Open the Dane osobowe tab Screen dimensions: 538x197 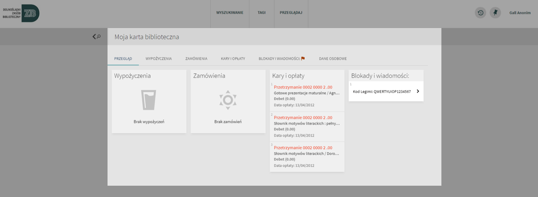pos(333,59)
